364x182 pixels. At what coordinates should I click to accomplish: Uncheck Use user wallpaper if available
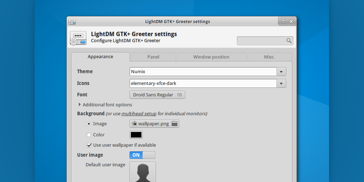[89, 145]
